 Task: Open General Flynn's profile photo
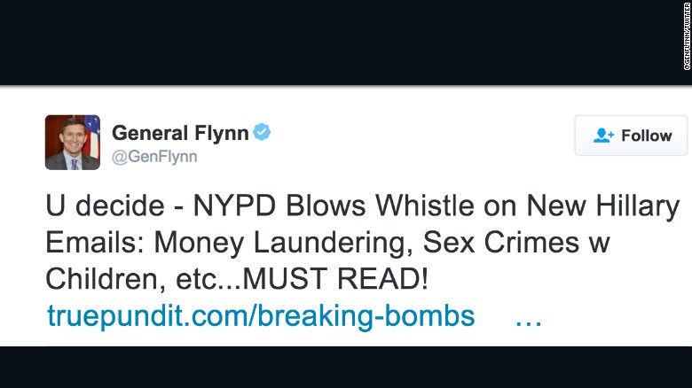pos(73,142)
